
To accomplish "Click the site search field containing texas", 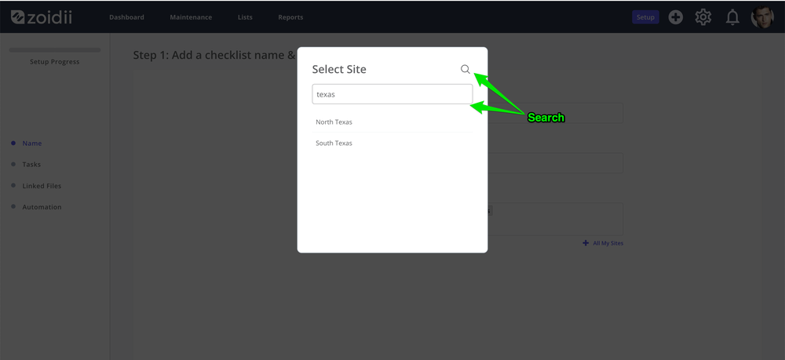I will coord(392,94).
